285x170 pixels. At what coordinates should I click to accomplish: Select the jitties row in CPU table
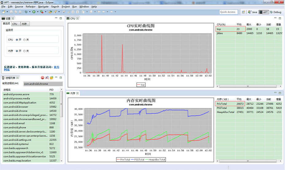pyautogui.click(x=249, y=33)
